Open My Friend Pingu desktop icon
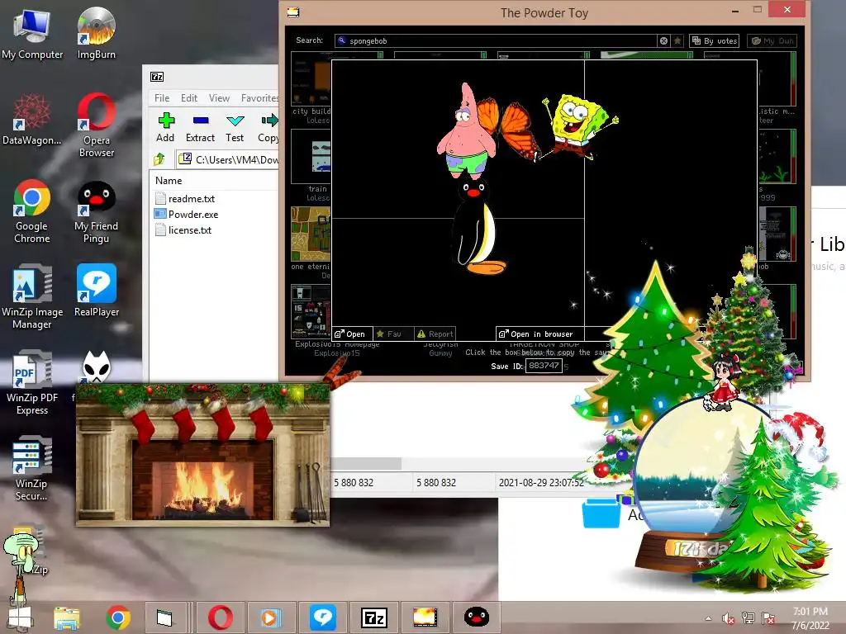Screen dimensions: 846x634 point(96,211)
